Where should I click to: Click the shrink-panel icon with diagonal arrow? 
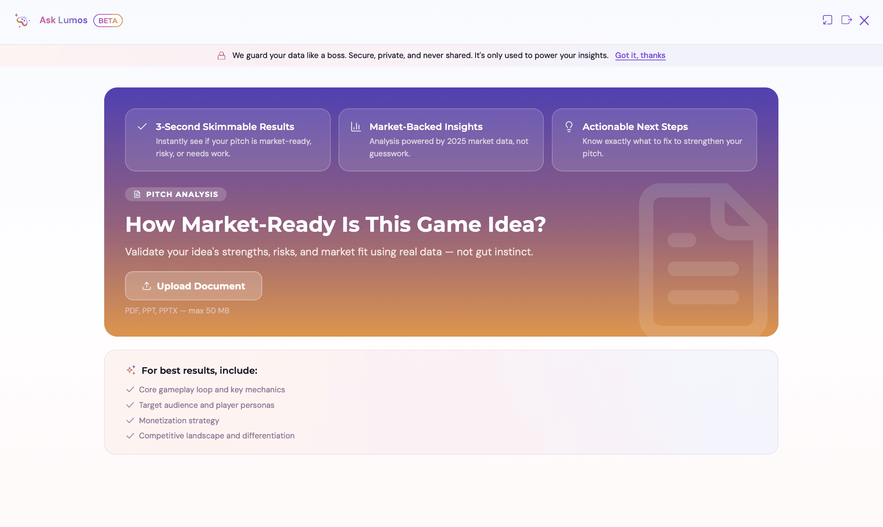coord(827,20)
